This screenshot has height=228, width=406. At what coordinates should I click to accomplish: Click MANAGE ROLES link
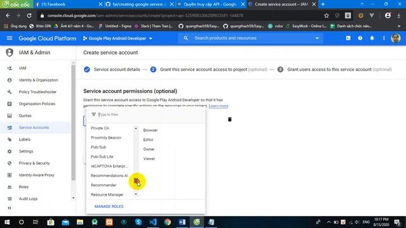(109, 206)
